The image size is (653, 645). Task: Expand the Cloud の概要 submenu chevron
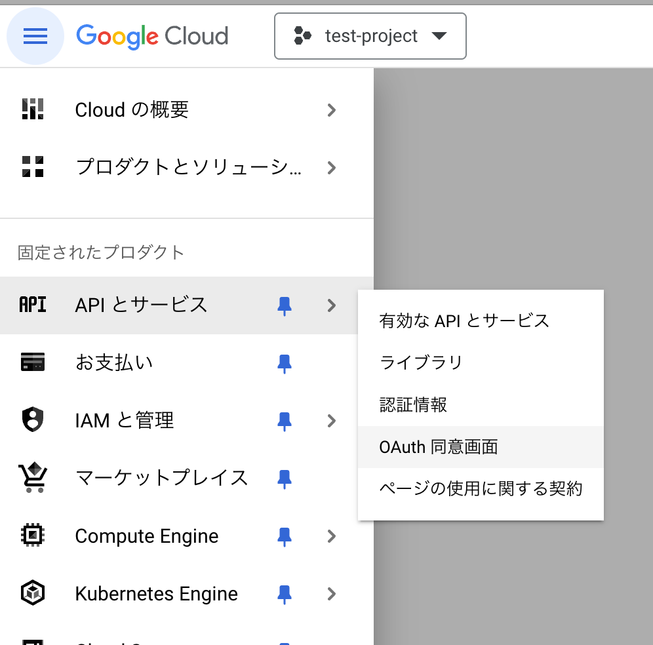tap(331, 110)
